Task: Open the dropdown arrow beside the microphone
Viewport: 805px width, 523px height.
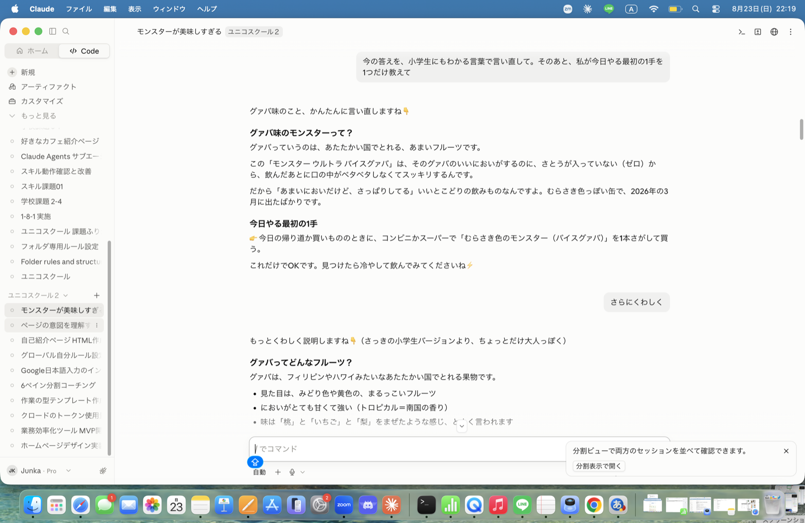Action: click(x=302, y=472)
